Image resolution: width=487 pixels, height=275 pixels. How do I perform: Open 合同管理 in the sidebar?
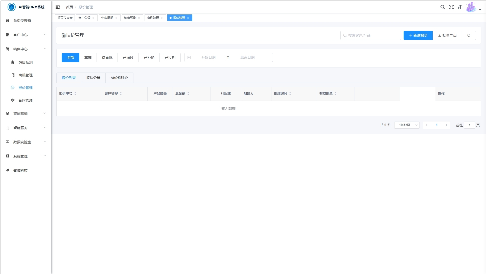coord(26,100)
